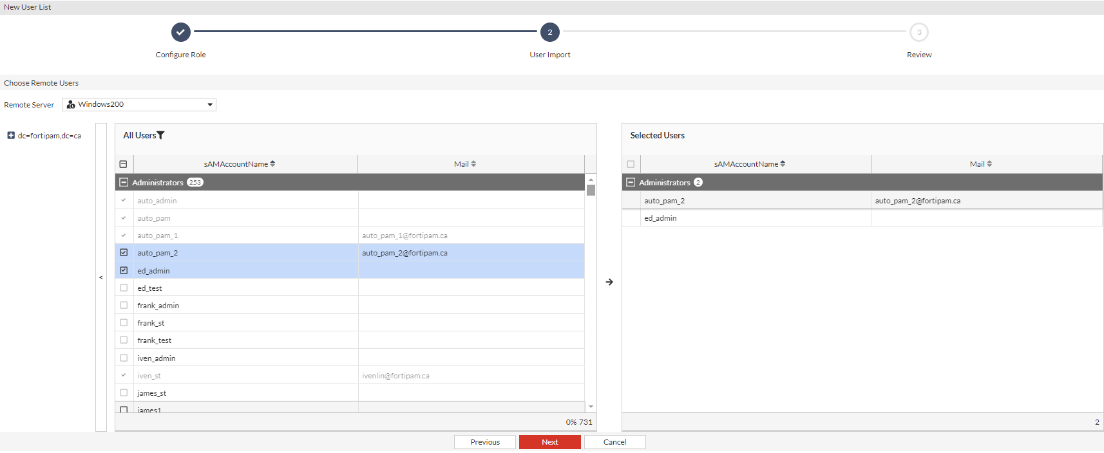Click the iven_admin user name
Screen dimensions: 1104x453
pos(156,358)
